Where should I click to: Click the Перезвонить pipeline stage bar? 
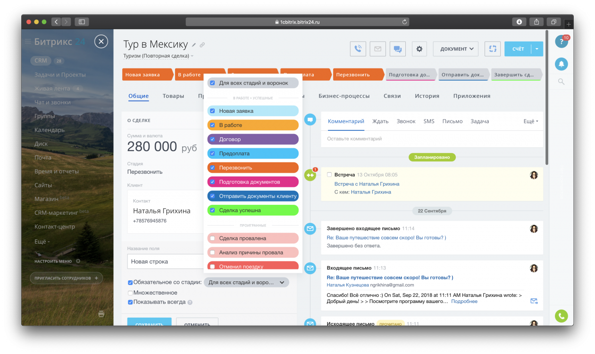coord(359,75)
